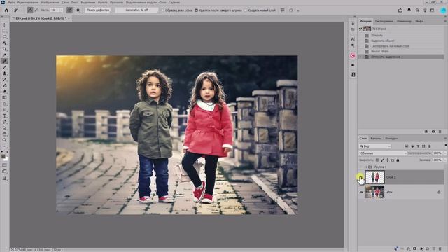This screenshot has width=448, height=252.
Task: Toggle lock all padlock in Layers panel
Action: 398,160
